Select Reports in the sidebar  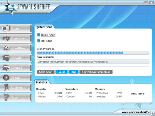pyautogui.click(x=16, y=58)
